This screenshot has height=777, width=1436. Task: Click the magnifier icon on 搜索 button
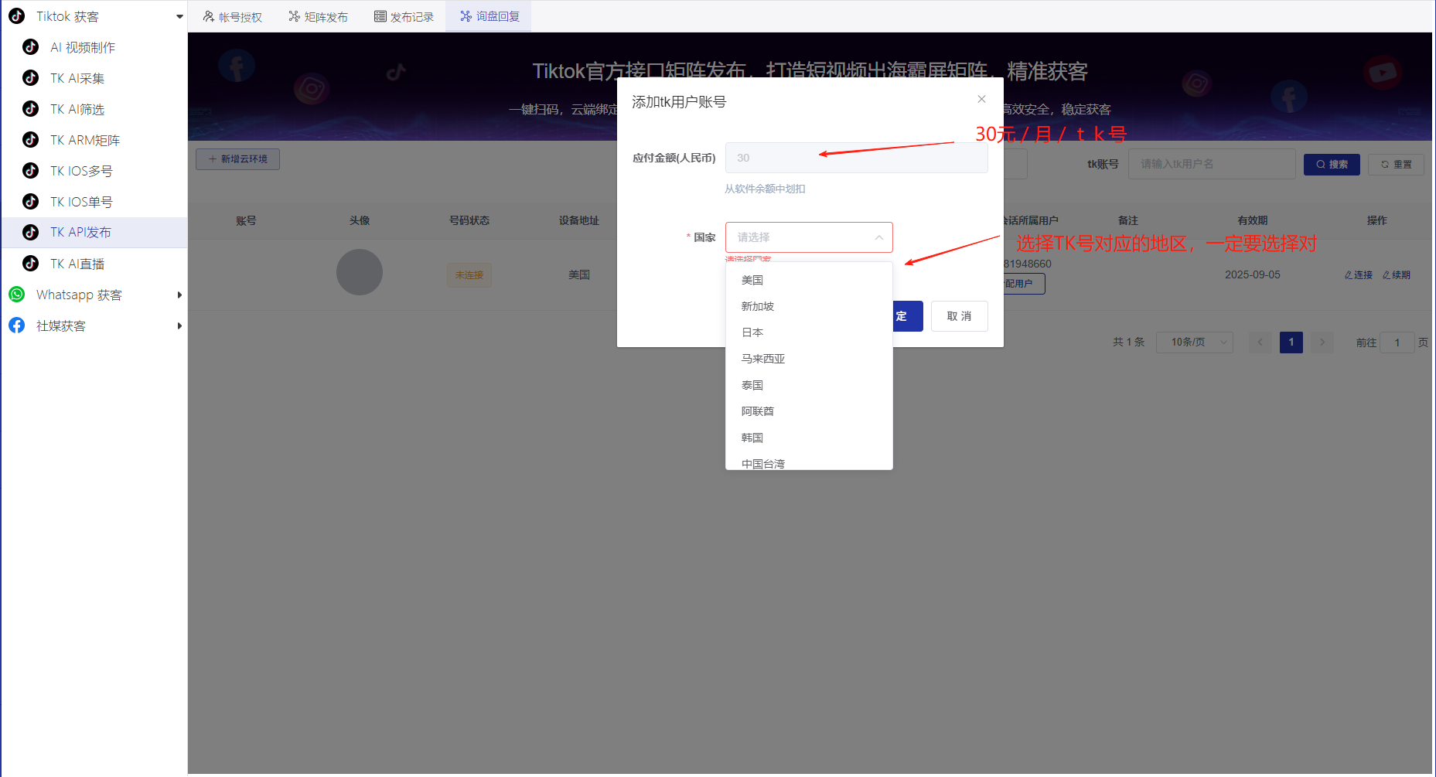coord(1319,164)
